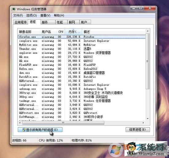The width and height of the screenshot is (169, 158).
Task: Select the dwm.exe process
Action: 82,73
